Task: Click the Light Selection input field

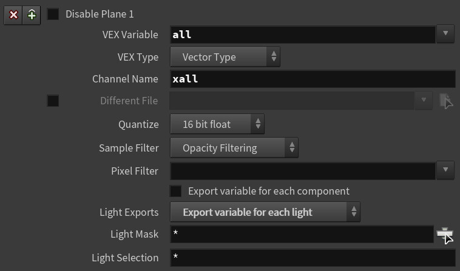Action: tap(313, 258)
